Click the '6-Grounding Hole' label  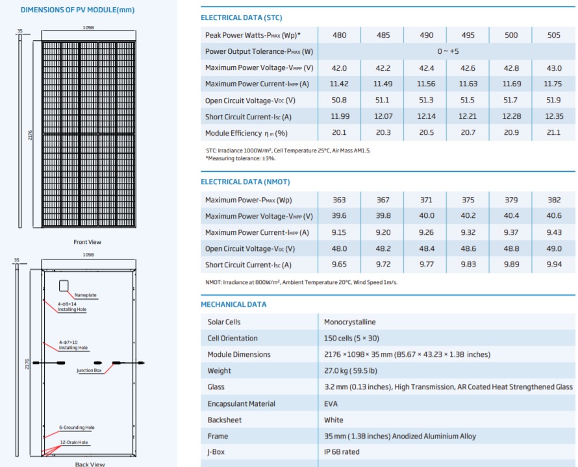pos(77,427)
